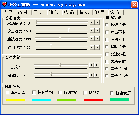Decrease 移动速度 with its left arrow

pos(92,22)
